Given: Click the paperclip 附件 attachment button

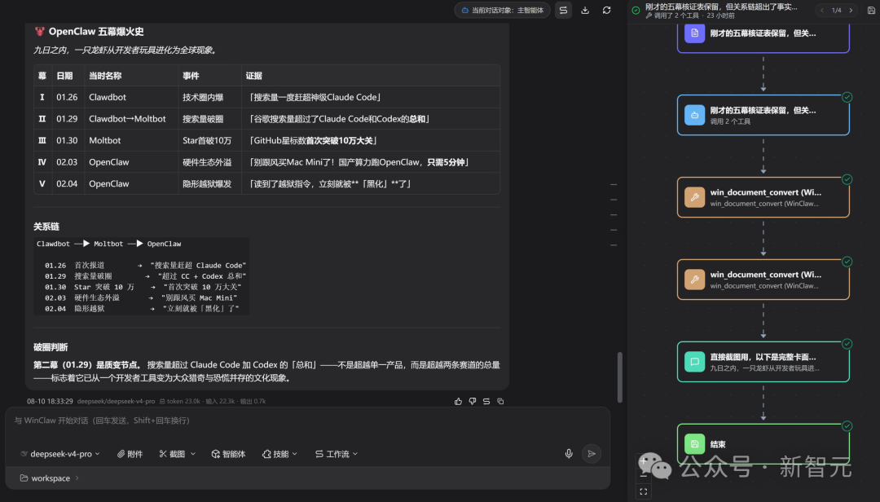Looking at the screenshot, I should click(x=130, y=454).
